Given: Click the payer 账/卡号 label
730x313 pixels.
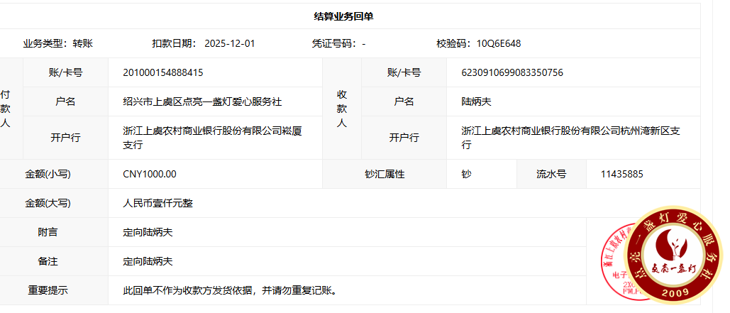Looking at the screenshot, I should tap(66, 72).
